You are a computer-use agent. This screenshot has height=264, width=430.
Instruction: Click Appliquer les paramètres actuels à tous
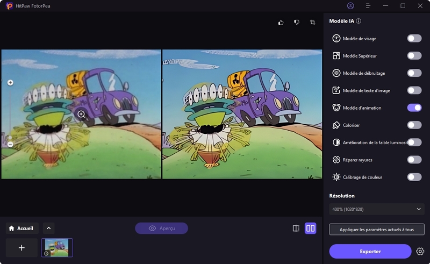377,230
